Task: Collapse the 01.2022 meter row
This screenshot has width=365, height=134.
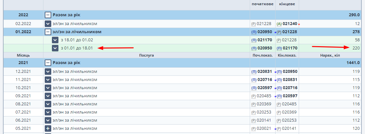Action: 48,32
